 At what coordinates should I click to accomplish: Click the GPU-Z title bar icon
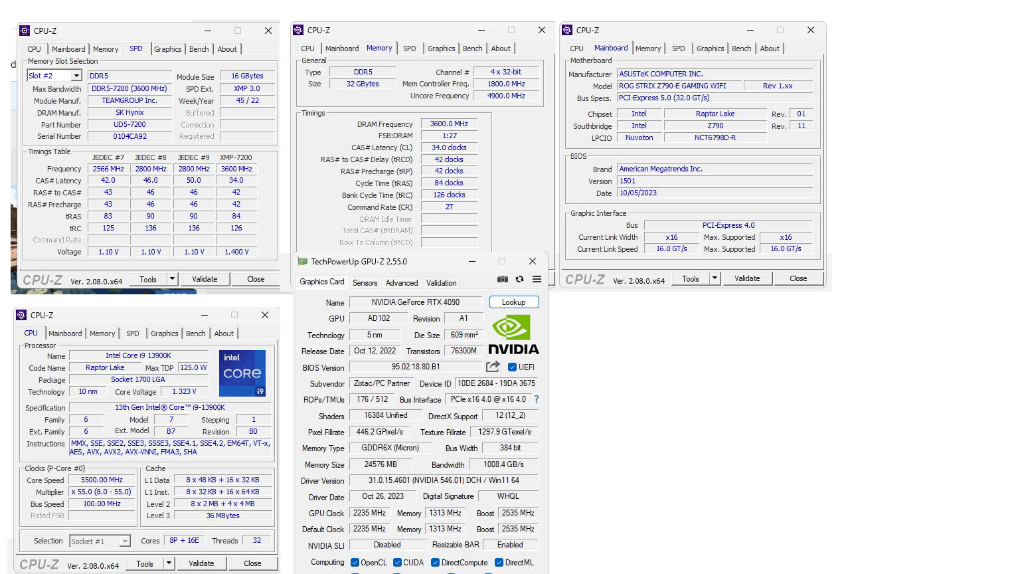(303, 261)
